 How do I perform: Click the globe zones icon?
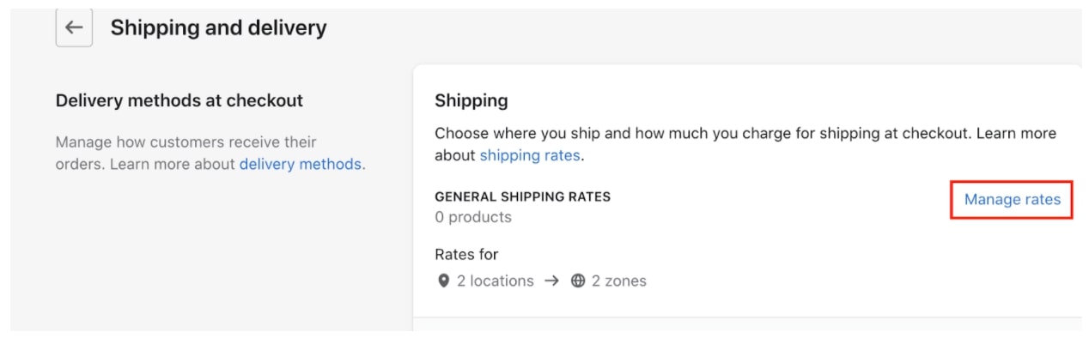click(578, 281)
